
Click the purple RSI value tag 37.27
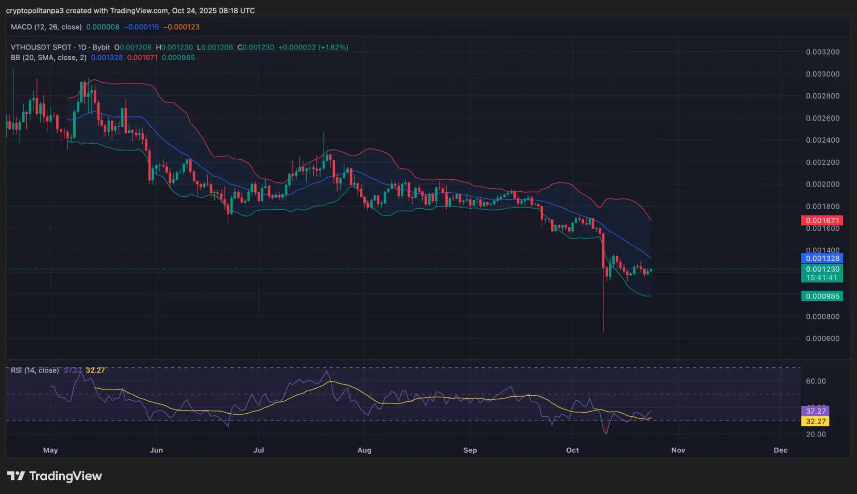[x=815, y=411]
